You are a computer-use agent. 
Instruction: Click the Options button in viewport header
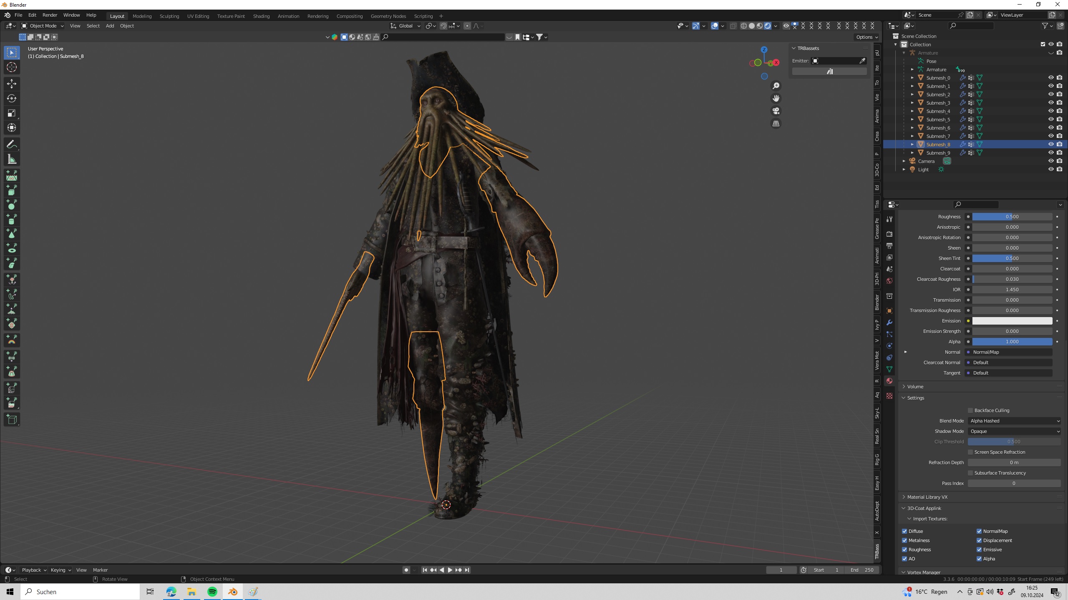(x=866, y=37)
